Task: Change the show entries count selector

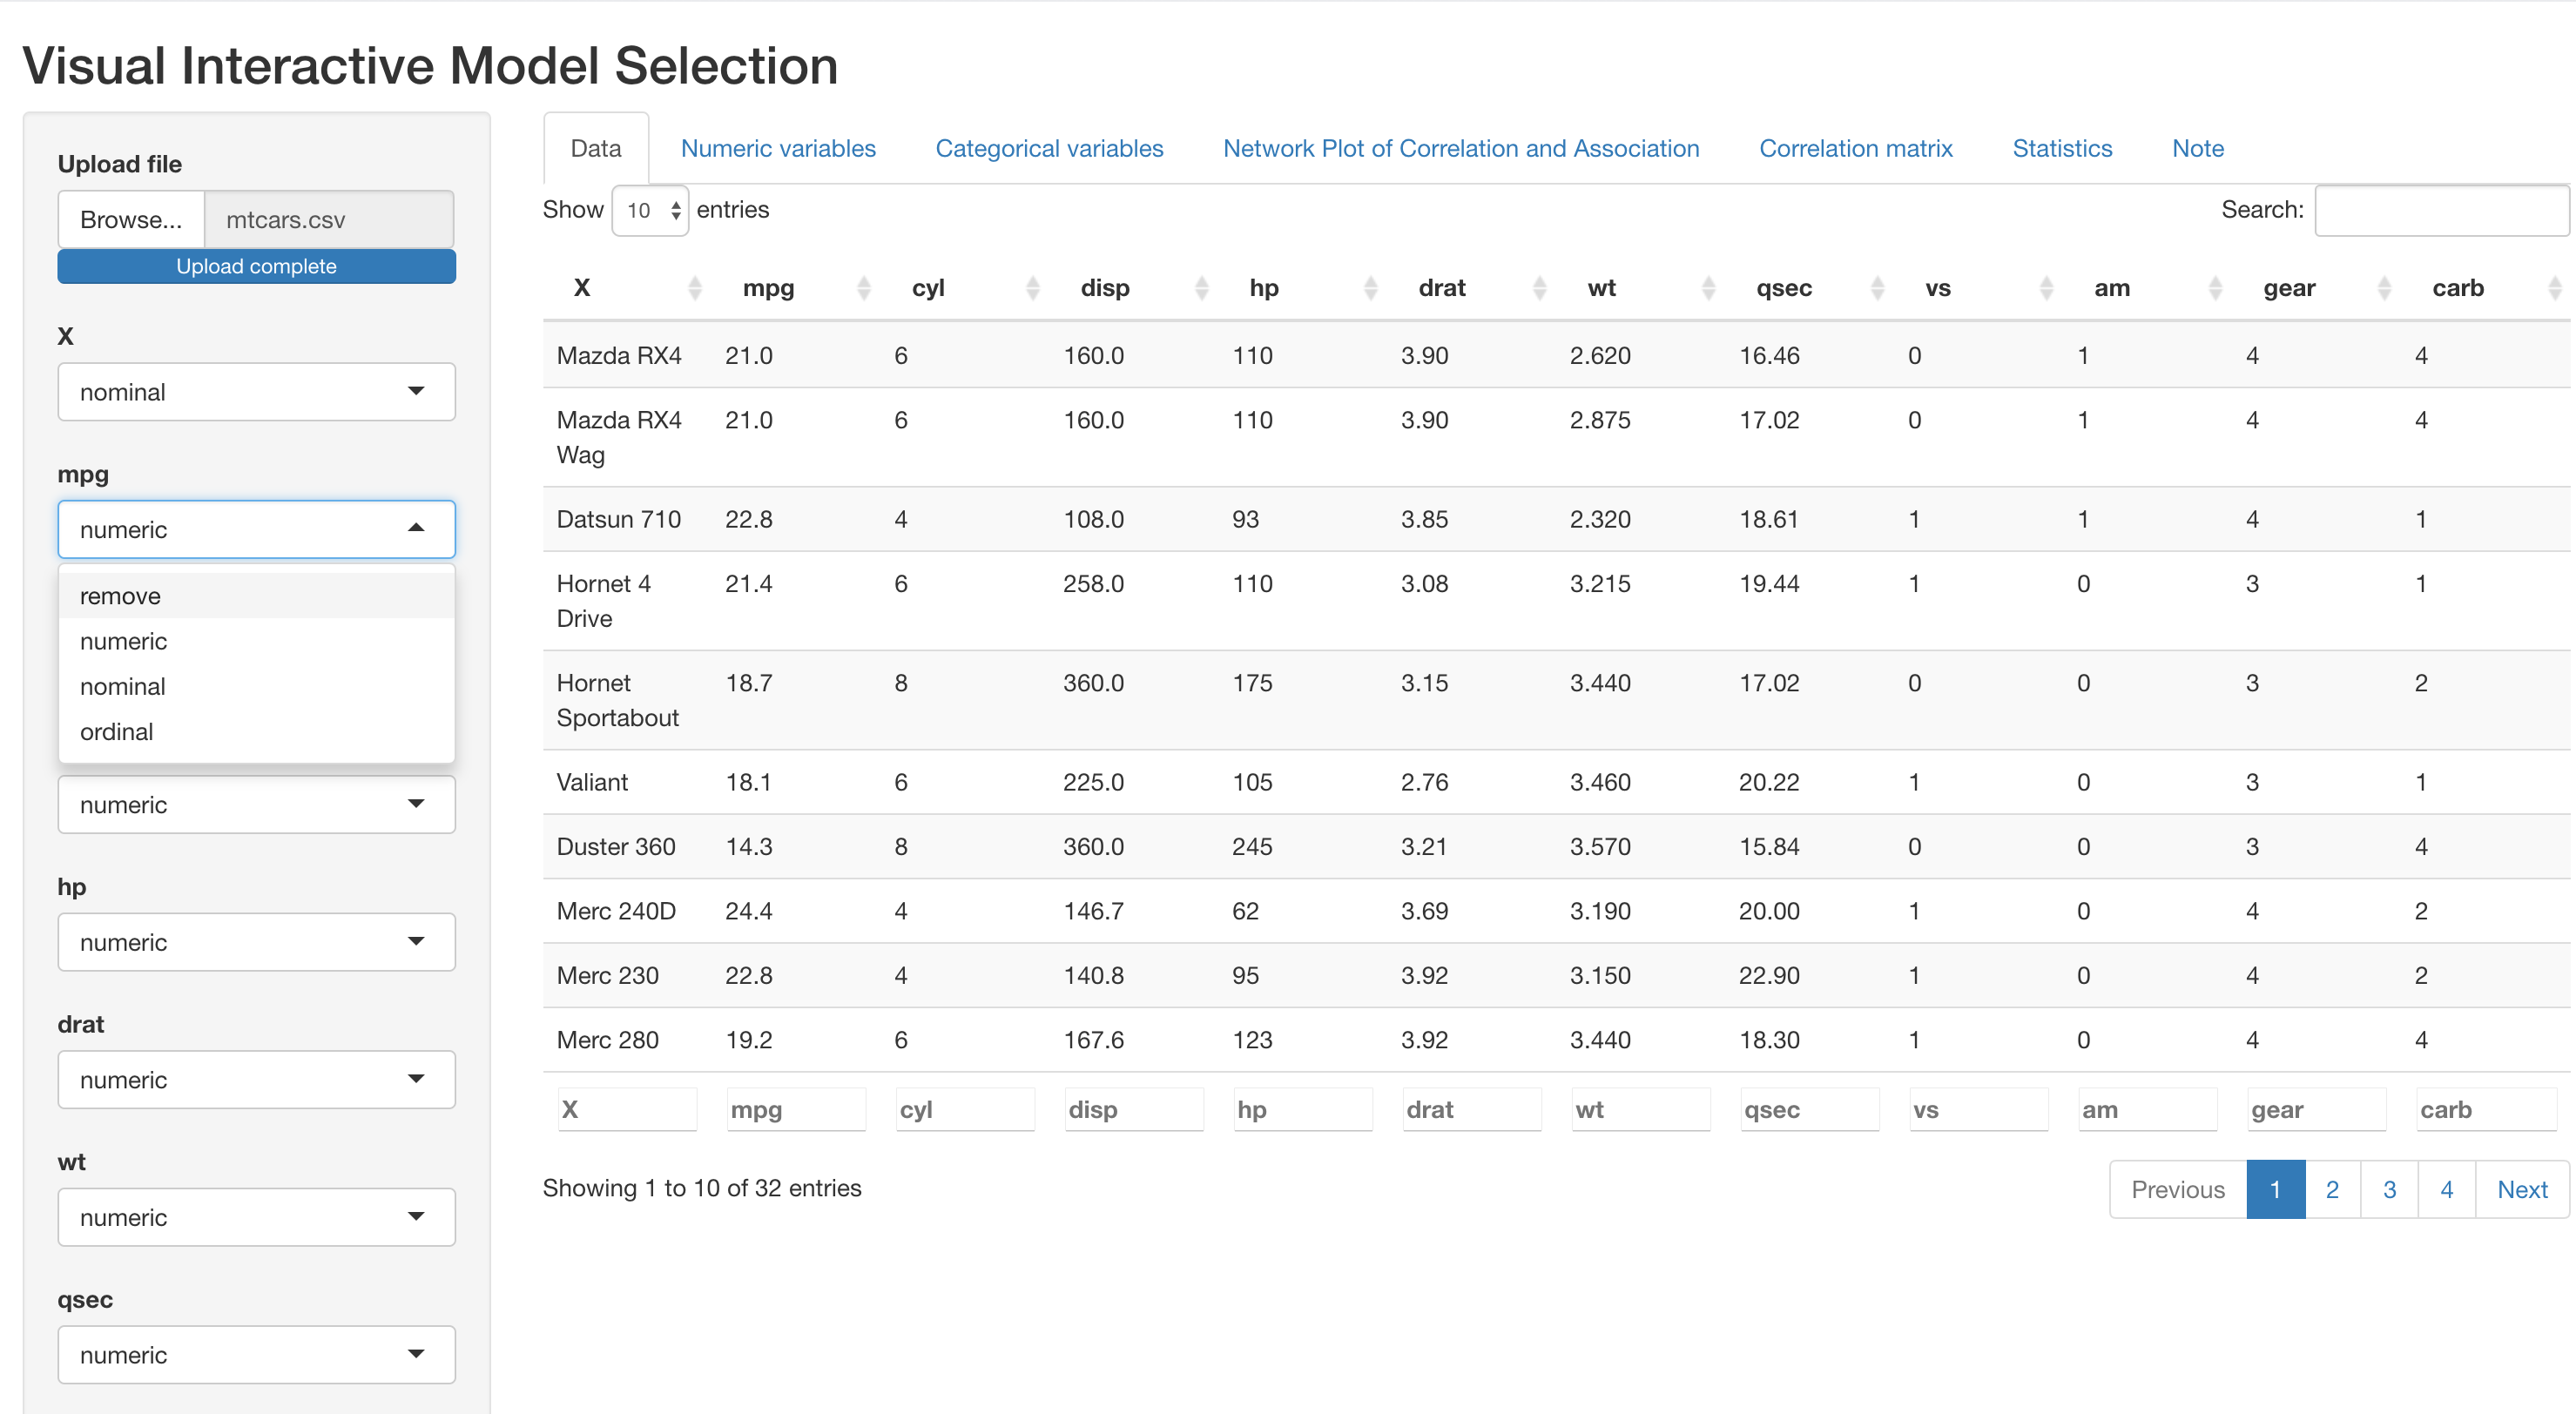Action: coord(650,210)
